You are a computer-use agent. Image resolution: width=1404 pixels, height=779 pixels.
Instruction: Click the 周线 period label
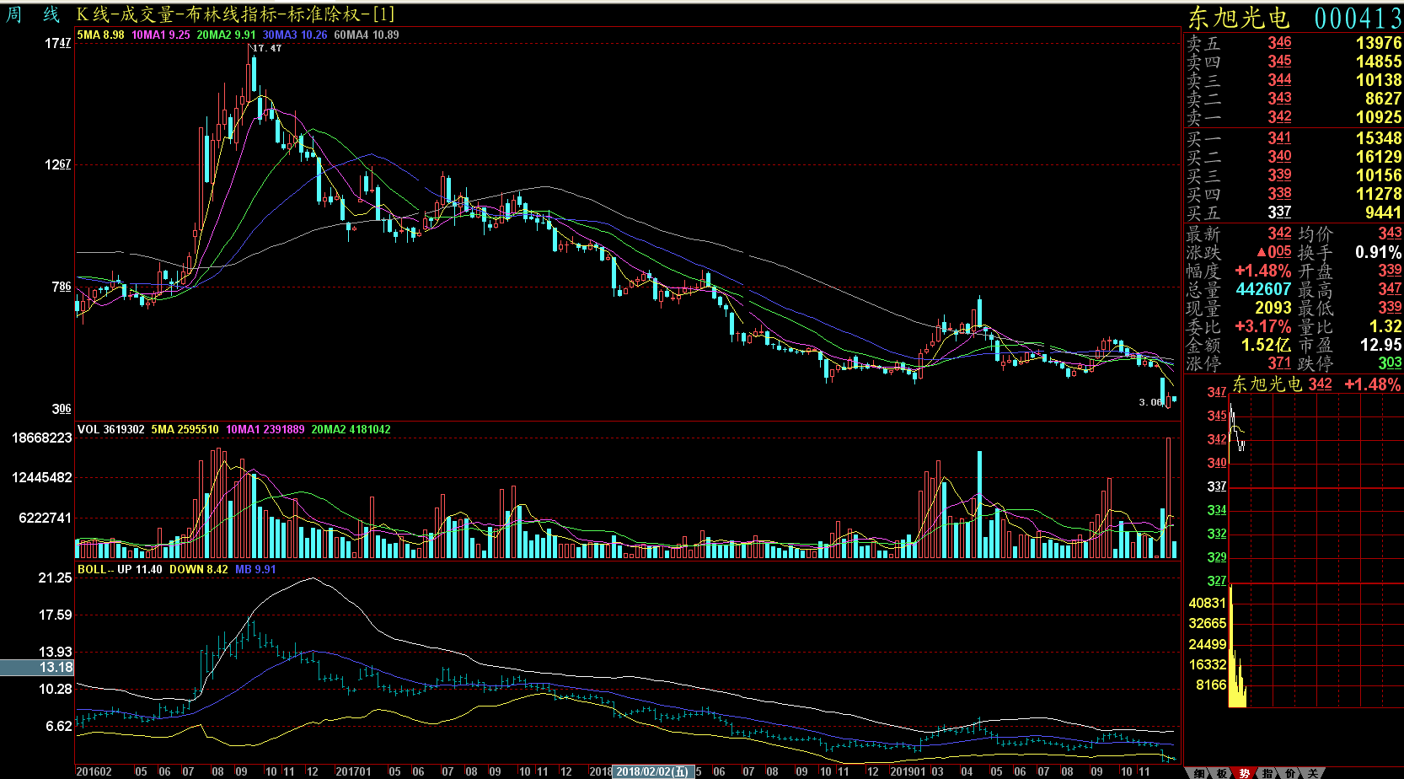pos(33,14)
